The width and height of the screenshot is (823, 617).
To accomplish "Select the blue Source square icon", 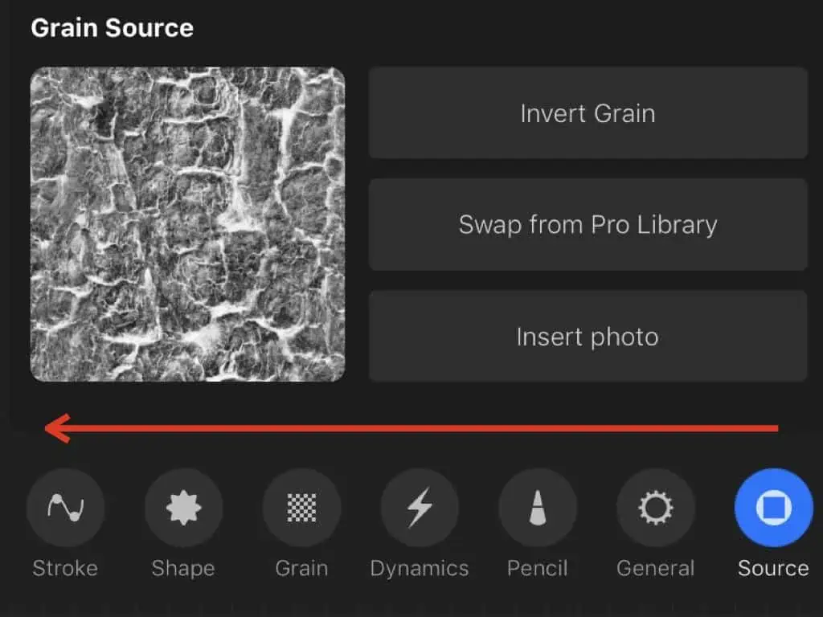I will [x=774, y=508].
